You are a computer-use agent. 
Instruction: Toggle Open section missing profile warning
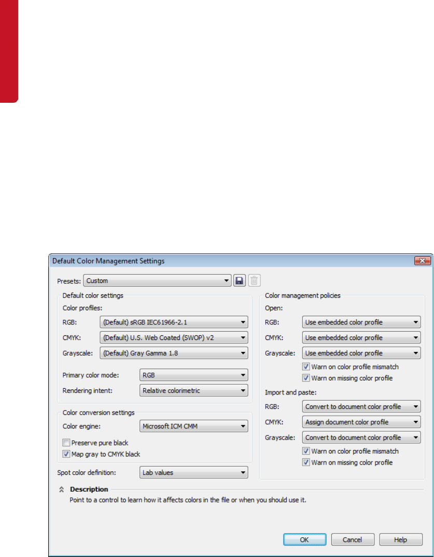(x=306, y=378)
